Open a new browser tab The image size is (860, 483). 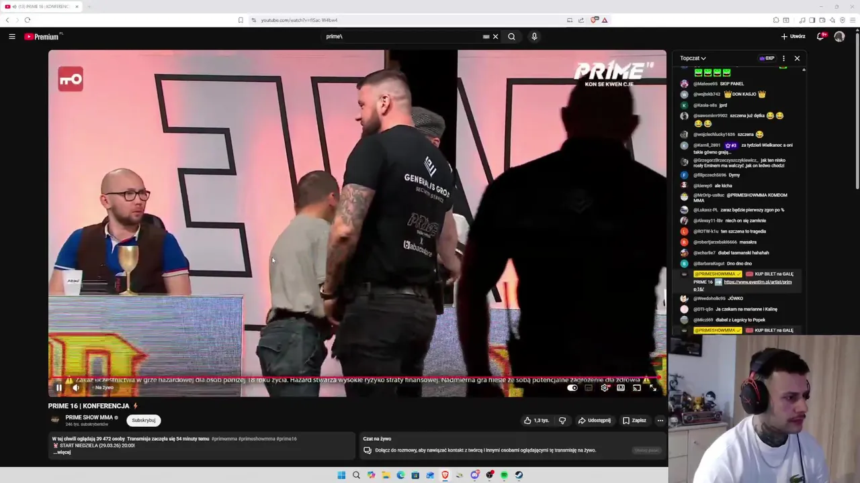click(x=89, y=7)
